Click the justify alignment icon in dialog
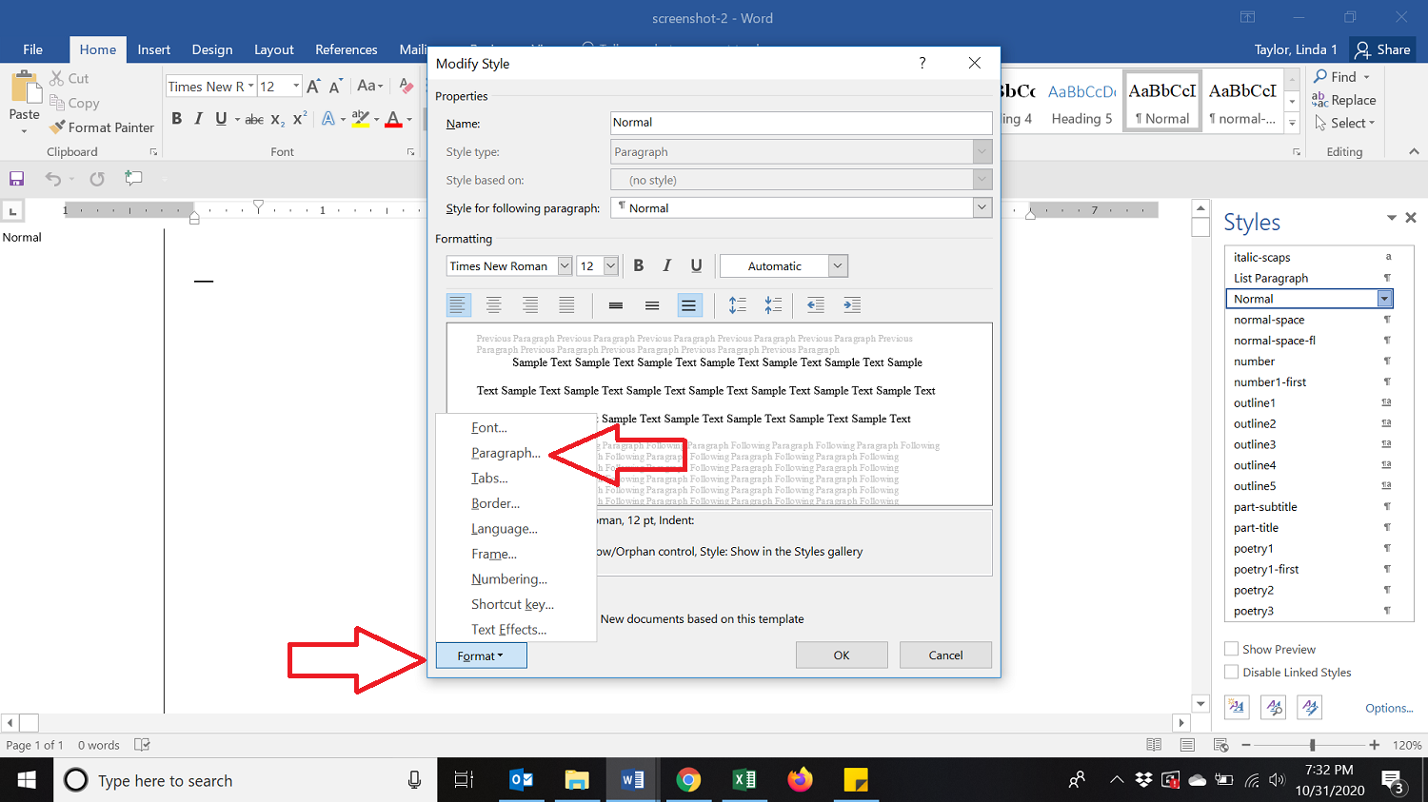Viewport: 1428px width, 802px height. [566, 305]
